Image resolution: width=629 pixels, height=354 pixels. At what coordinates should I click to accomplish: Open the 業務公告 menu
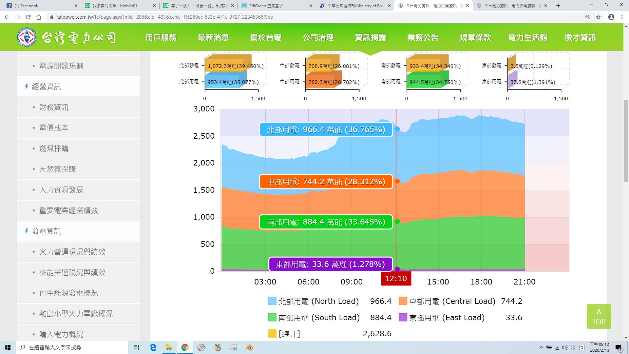[423, 37]
